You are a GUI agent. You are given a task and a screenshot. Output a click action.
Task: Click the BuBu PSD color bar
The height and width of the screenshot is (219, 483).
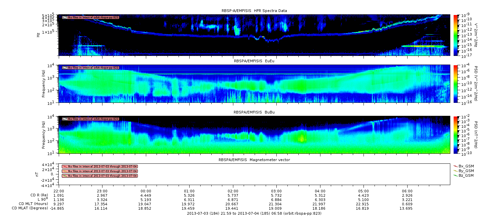click(456, 134)
